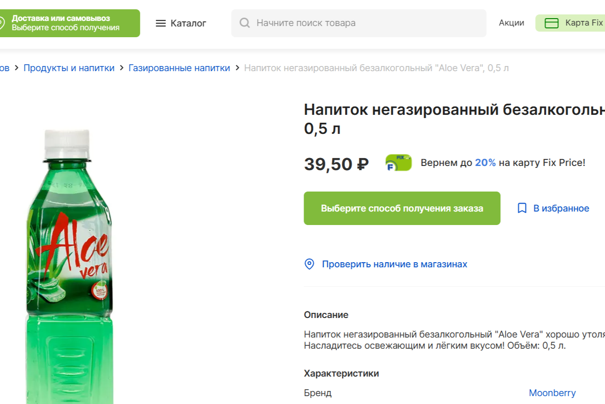Click the map pin store availability icon
This screenshot has height=404, width=605.
(309, 264)
